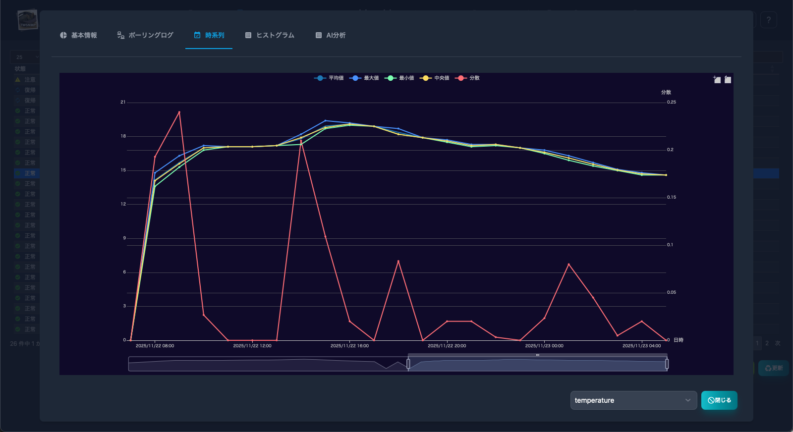Click the 2025/11/22 12:00 axis label

click(252, 346)
